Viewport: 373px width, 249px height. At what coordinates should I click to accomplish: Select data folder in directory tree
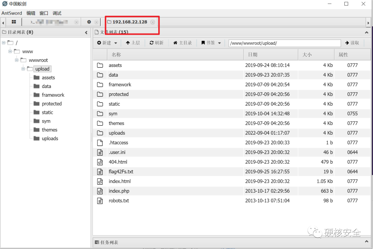click(x=46, y=86)
